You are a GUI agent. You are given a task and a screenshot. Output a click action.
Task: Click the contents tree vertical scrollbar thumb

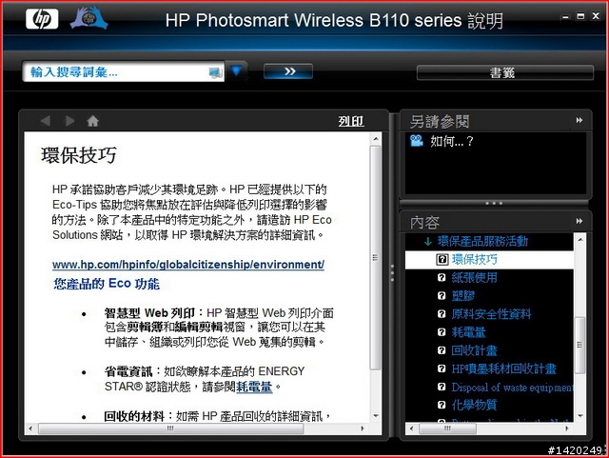[x=580, y=346]
